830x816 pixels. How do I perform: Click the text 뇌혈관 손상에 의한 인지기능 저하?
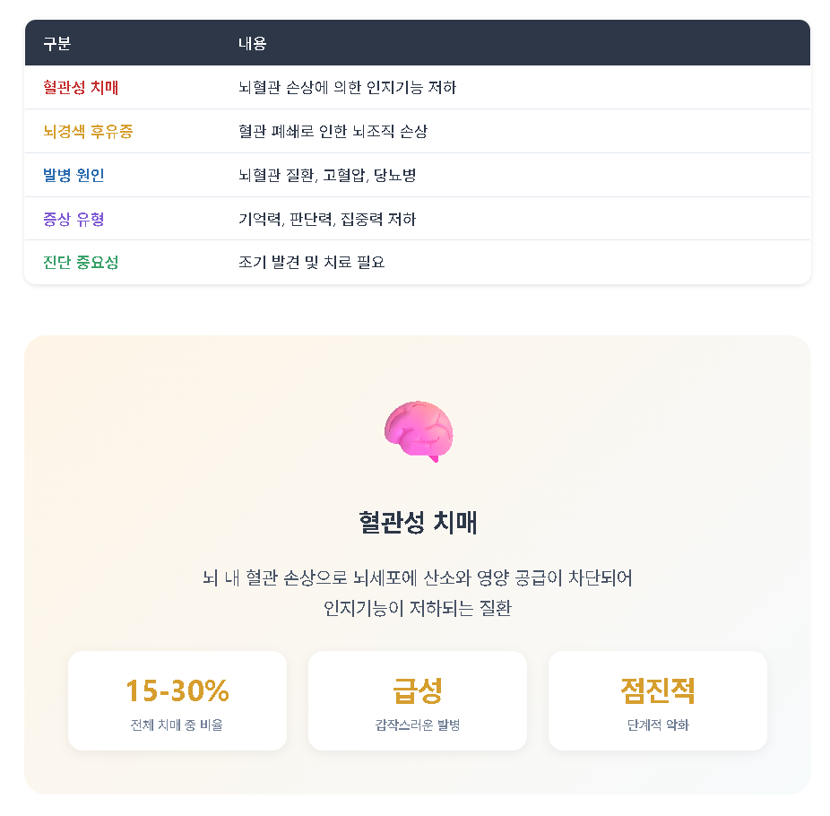347,87
